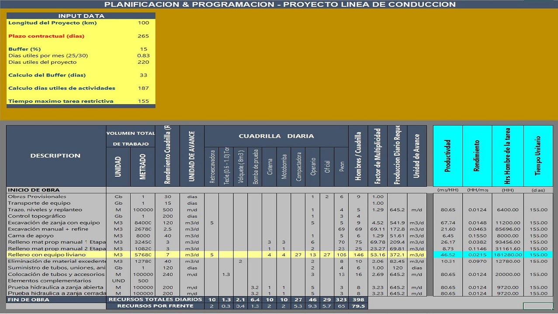This screenshot has width=558, height=314.
Task: Select the Retroexcavadora column header
Action: (x=211, y=167)
